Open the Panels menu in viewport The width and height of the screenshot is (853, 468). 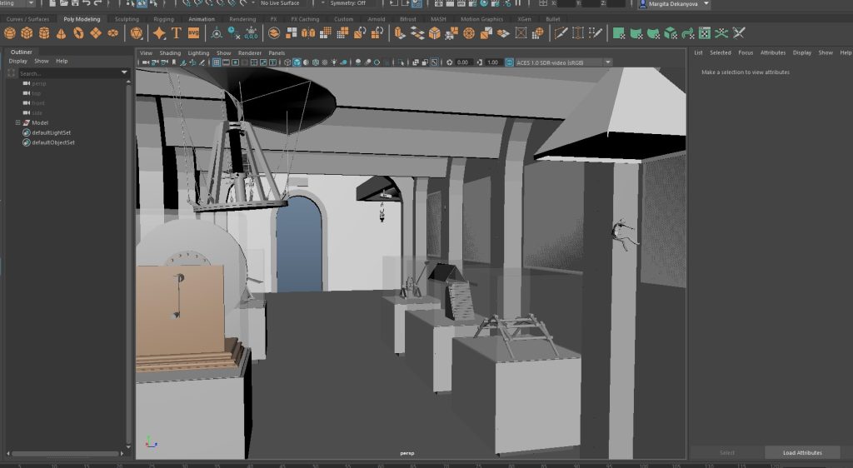[277, 52]
